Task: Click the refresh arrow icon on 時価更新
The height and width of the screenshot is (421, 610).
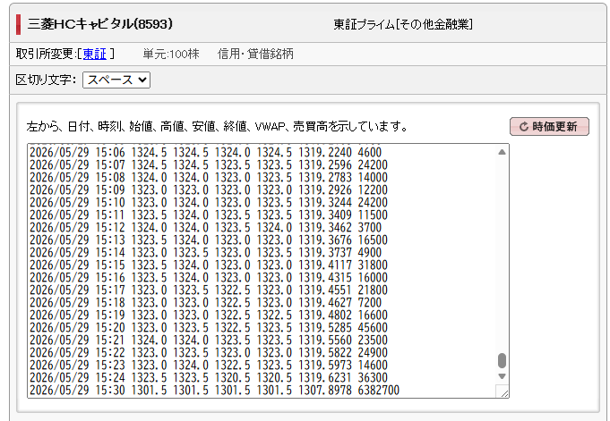Action: (x=524, y=127)
